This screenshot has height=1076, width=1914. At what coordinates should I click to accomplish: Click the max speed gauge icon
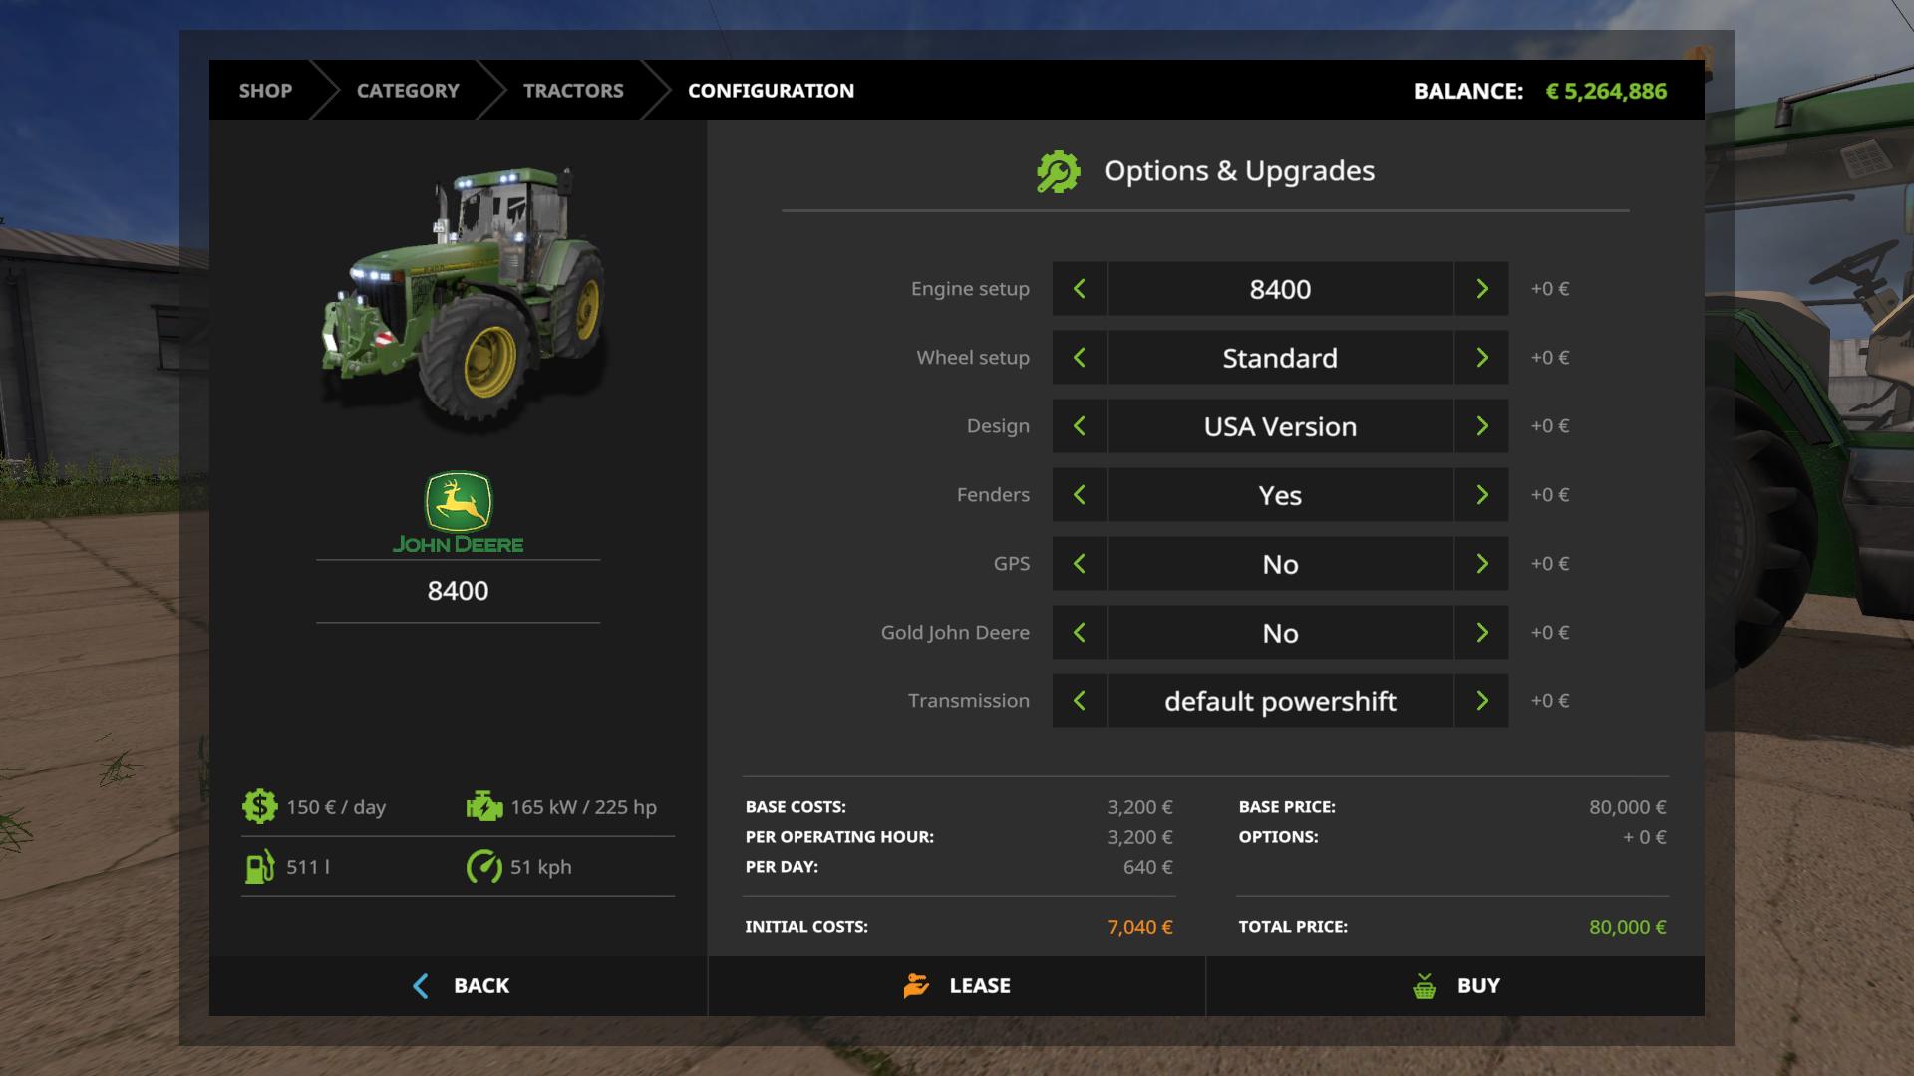[484, 866]
